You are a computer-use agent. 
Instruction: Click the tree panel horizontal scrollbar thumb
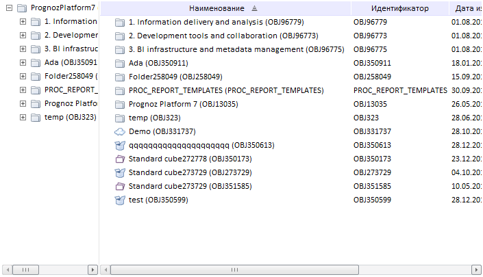click(x=26, y=270)
